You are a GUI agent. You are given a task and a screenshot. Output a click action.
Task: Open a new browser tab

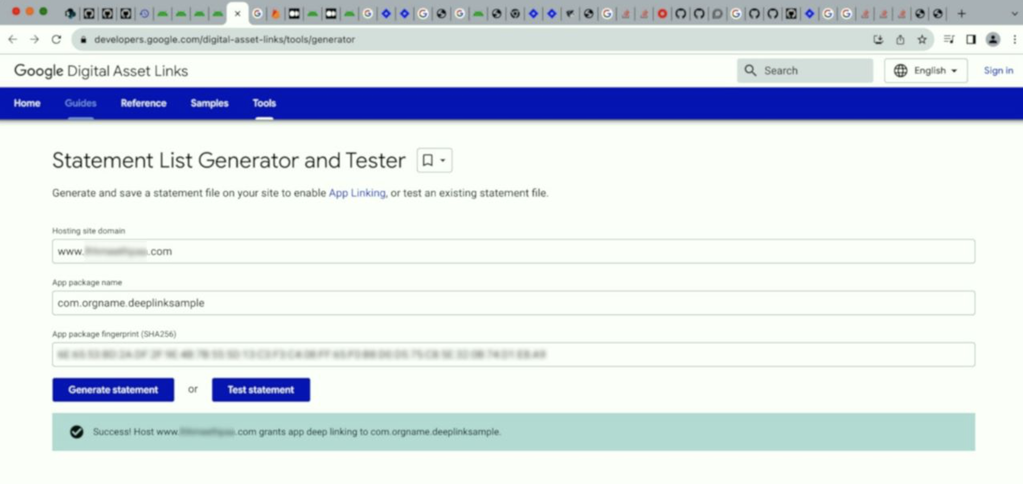[x=962, y=14]
